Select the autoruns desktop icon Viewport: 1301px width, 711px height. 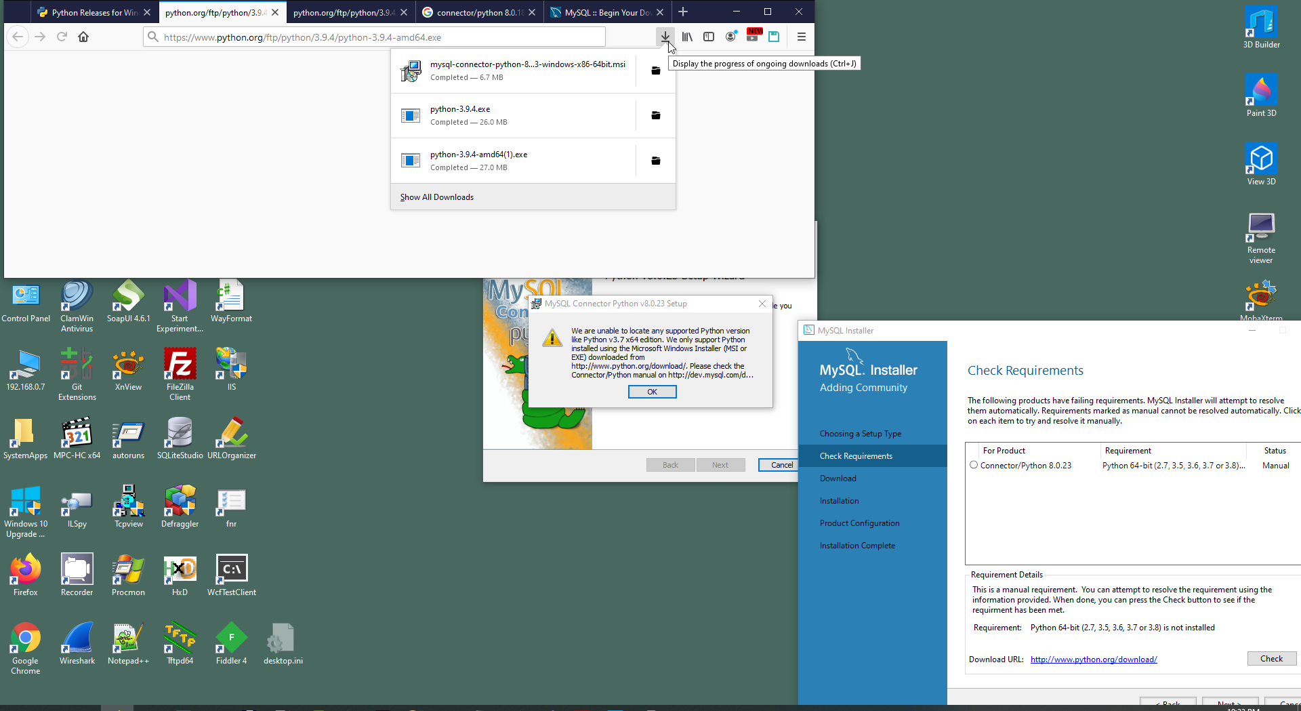128,439
